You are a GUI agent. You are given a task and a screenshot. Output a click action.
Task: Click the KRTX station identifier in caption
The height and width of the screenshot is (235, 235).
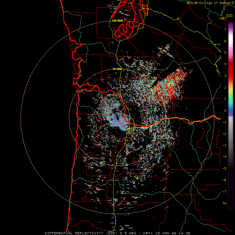pyautogui.click(x=148, y=233)
